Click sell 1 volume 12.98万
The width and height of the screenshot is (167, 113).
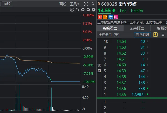point(138,95)
